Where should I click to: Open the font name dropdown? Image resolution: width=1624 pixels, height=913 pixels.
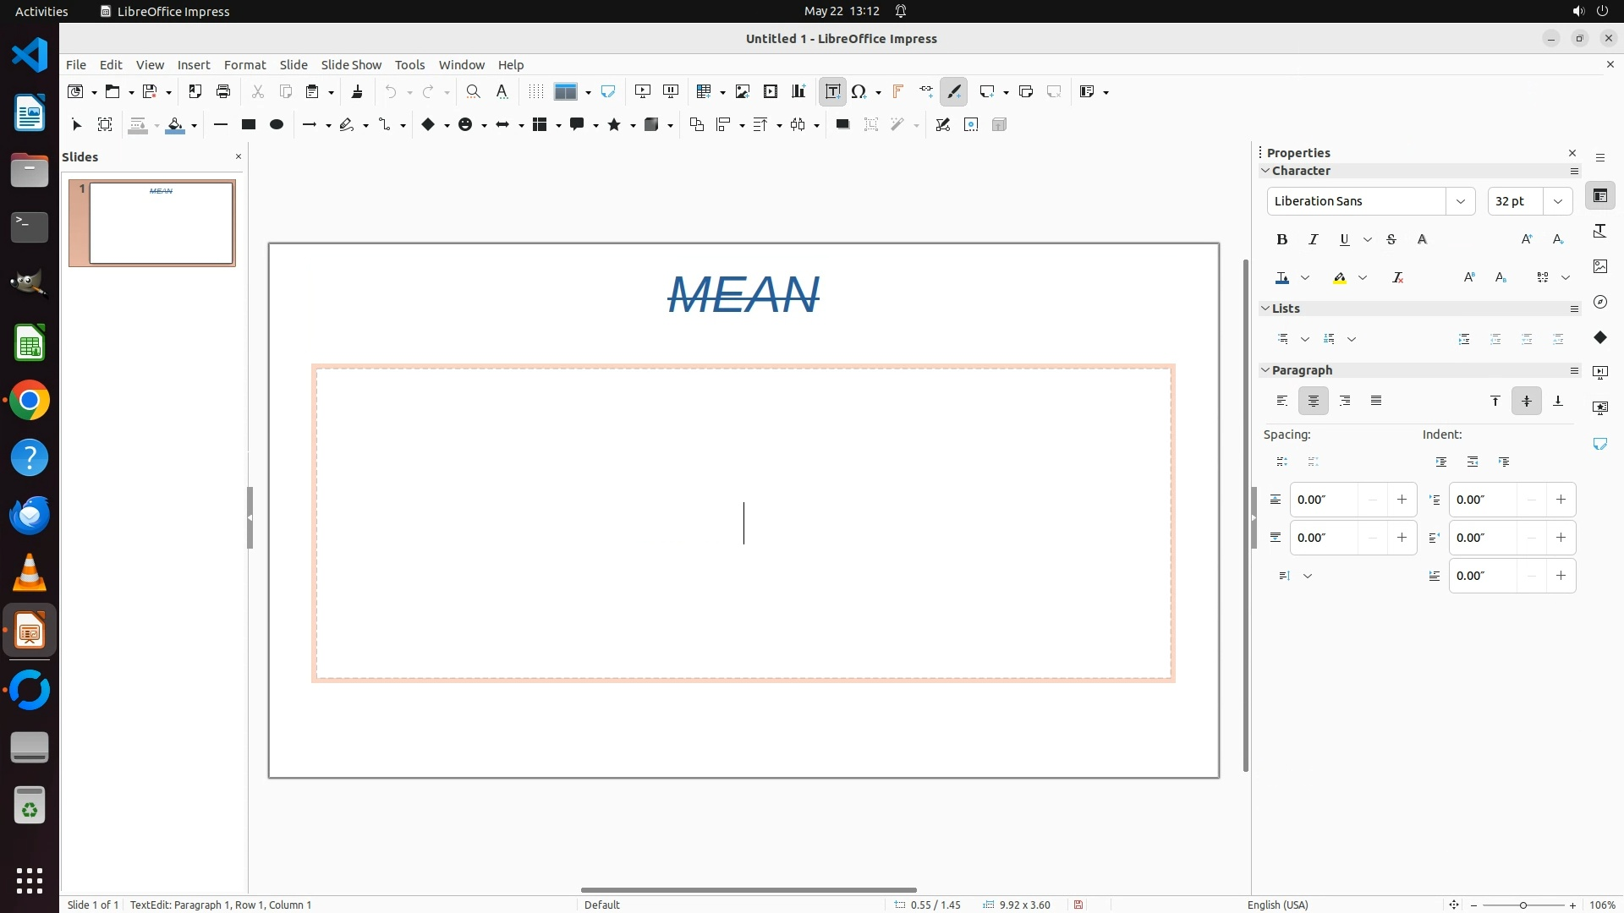(1460, 201)
